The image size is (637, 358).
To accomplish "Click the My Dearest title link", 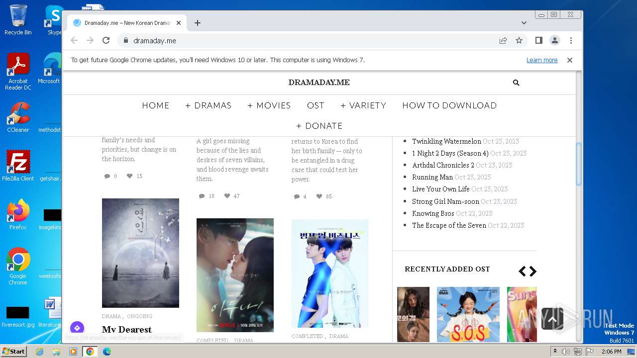I will [x=126, y=330].
